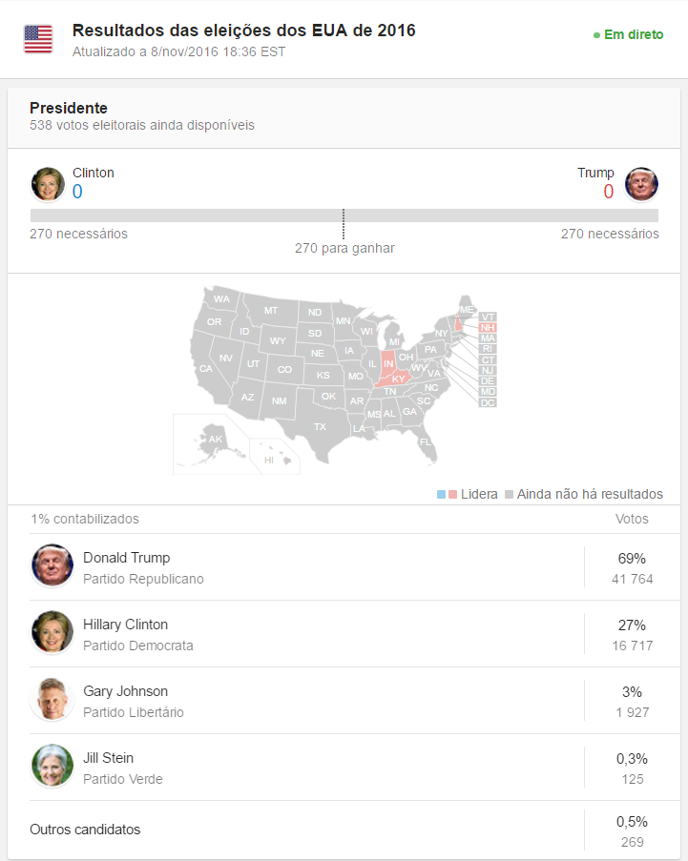Click the Resultados das eleições title

point(243,31)
